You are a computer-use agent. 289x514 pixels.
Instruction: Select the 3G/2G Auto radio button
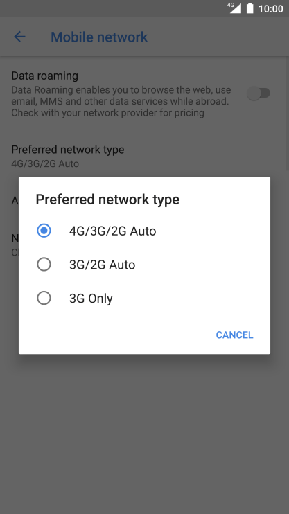coord(44,265)
